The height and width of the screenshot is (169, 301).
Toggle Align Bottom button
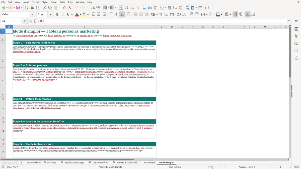click(x=122, y=15)
